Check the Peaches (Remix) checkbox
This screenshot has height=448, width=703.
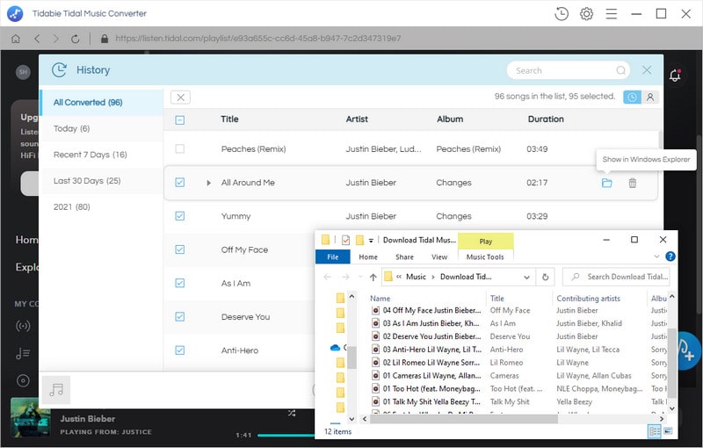point(180,148)
